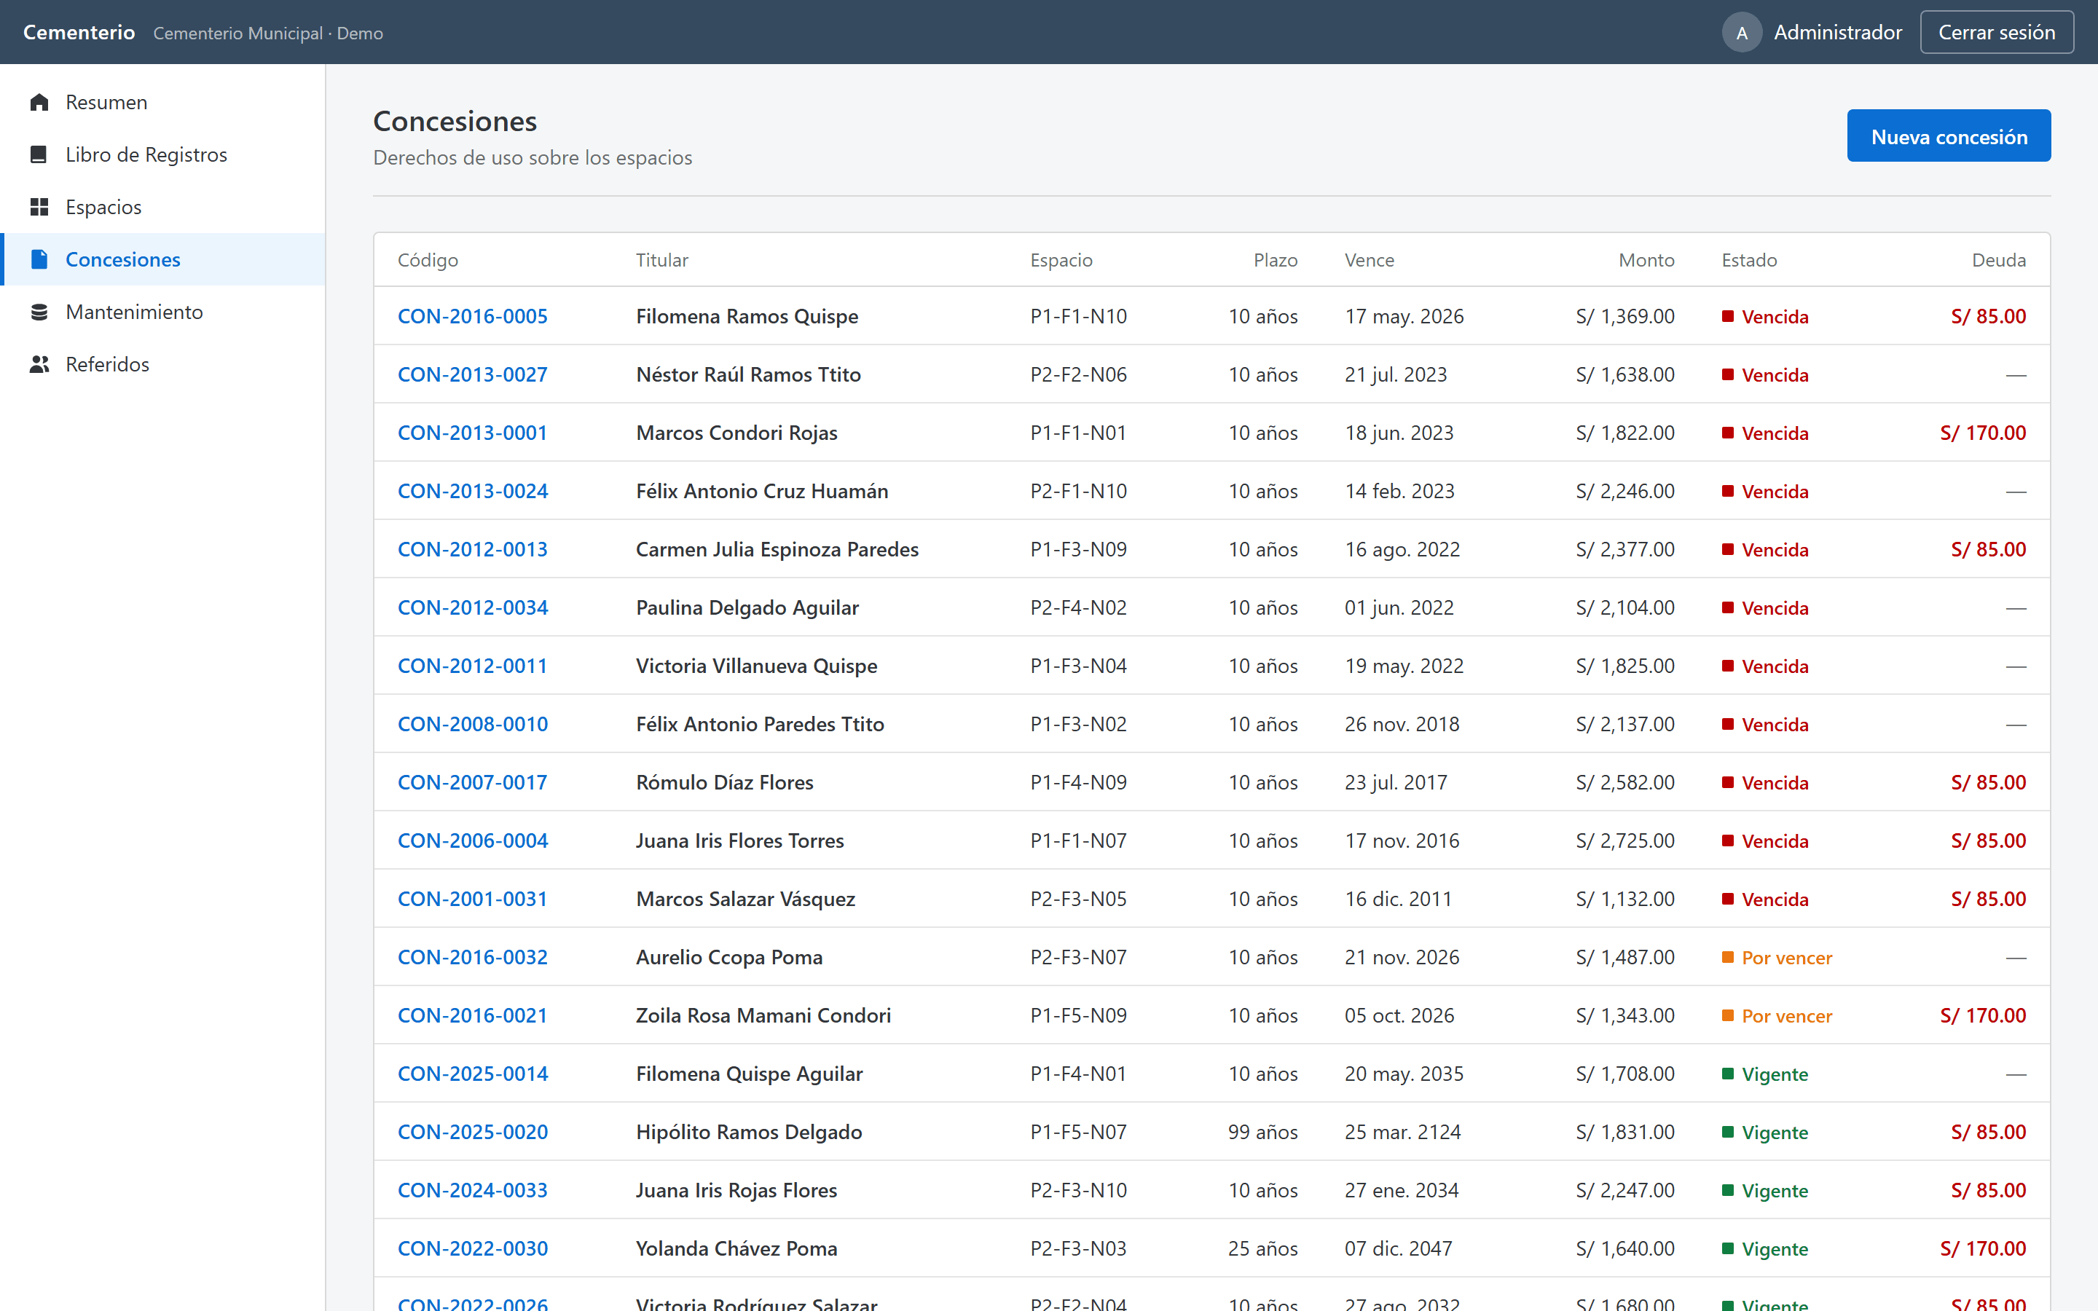Click the Cementerio brand title
Viewport: 2098px width, 1311px height.
[x=79, y=32]
